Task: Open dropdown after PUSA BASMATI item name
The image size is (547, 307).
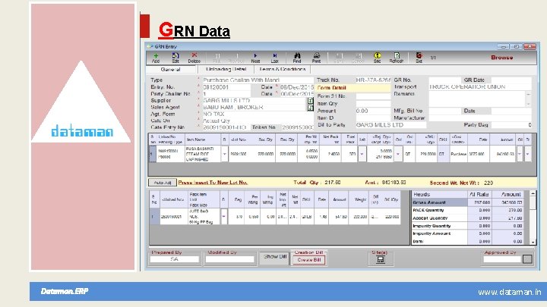Action: coord(224,154)
